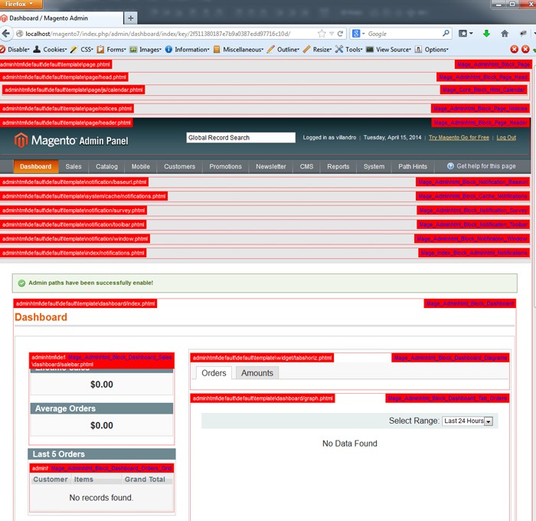Click the Outline pencil icon
Image resolution: width=536 pixels, height=521 pixels.
[x=271, y=49]
